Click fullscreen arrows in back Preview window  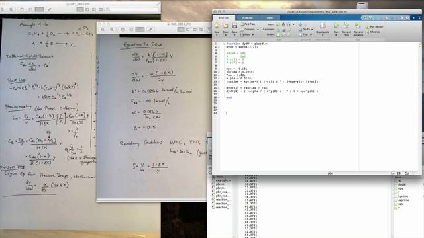click(x=158, y=4)
